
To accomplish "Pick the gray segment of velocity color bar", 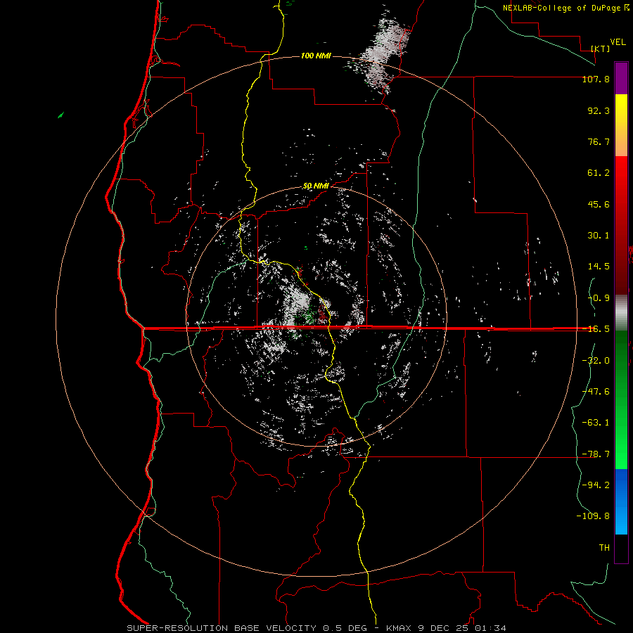I will (x=621, y=312).
